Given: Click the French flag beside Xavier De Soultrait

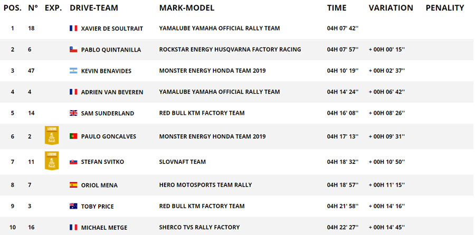Looking at the screenshot, I should tap(73, 28).
